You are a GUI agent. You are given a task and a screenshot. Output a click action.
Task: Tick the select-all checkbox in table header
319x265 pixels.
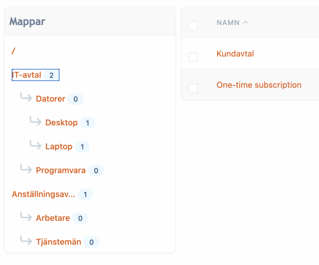(x=193, y=26)
